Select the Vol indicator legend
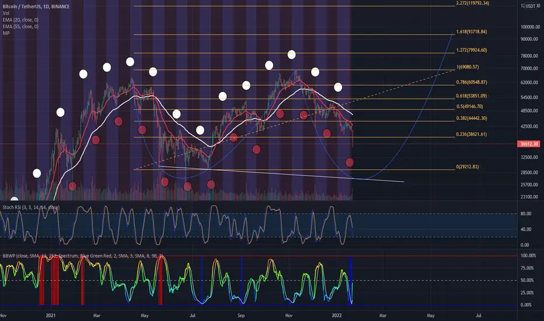 pyautogui.click(x=6, y=13)
